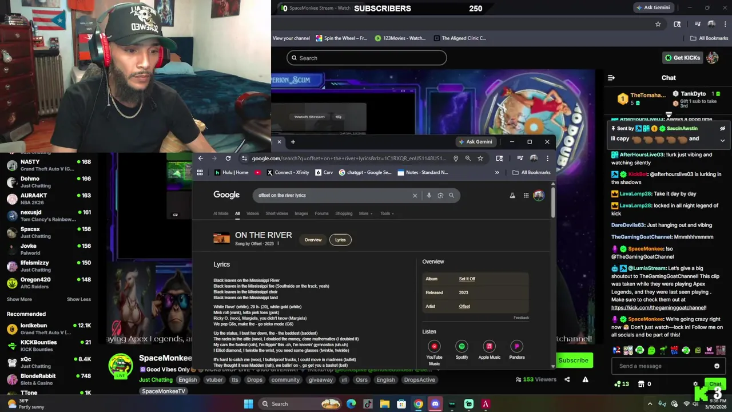The height and width of the screenshot is (412, 732).
Task: Click Show Less in sidebar channels
Action: (x=79, y=299)
